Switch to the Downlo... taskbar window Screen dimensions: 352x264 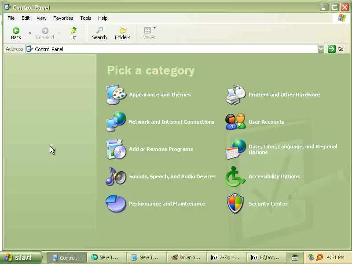186,257
